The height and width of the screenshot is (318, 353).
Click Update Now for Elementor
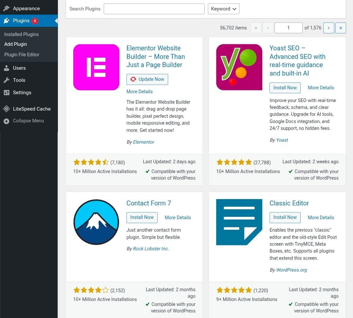coord(147,79)
